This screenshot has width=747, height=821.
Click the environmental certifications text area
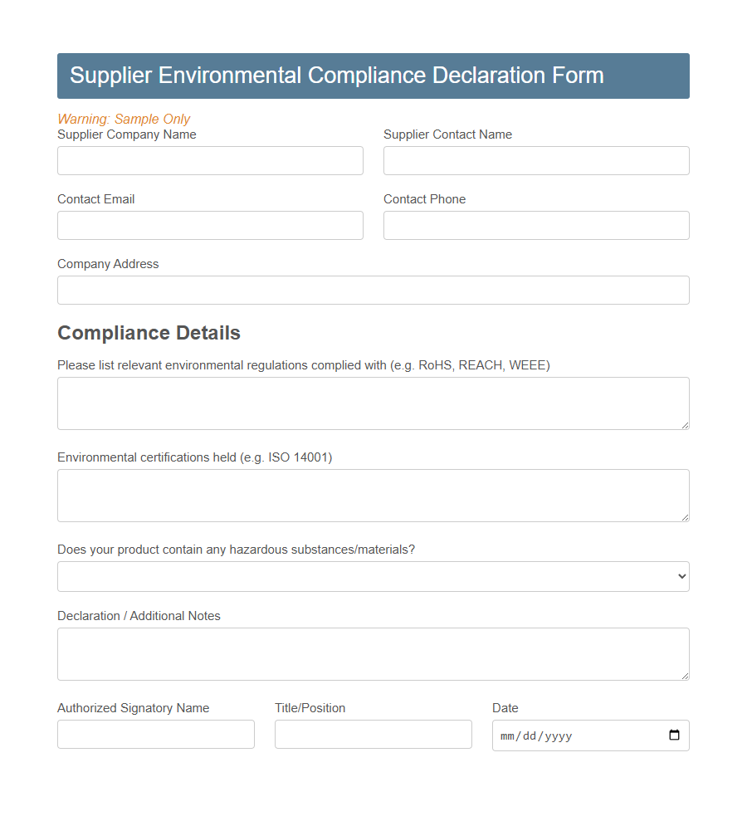click(373, 495)
